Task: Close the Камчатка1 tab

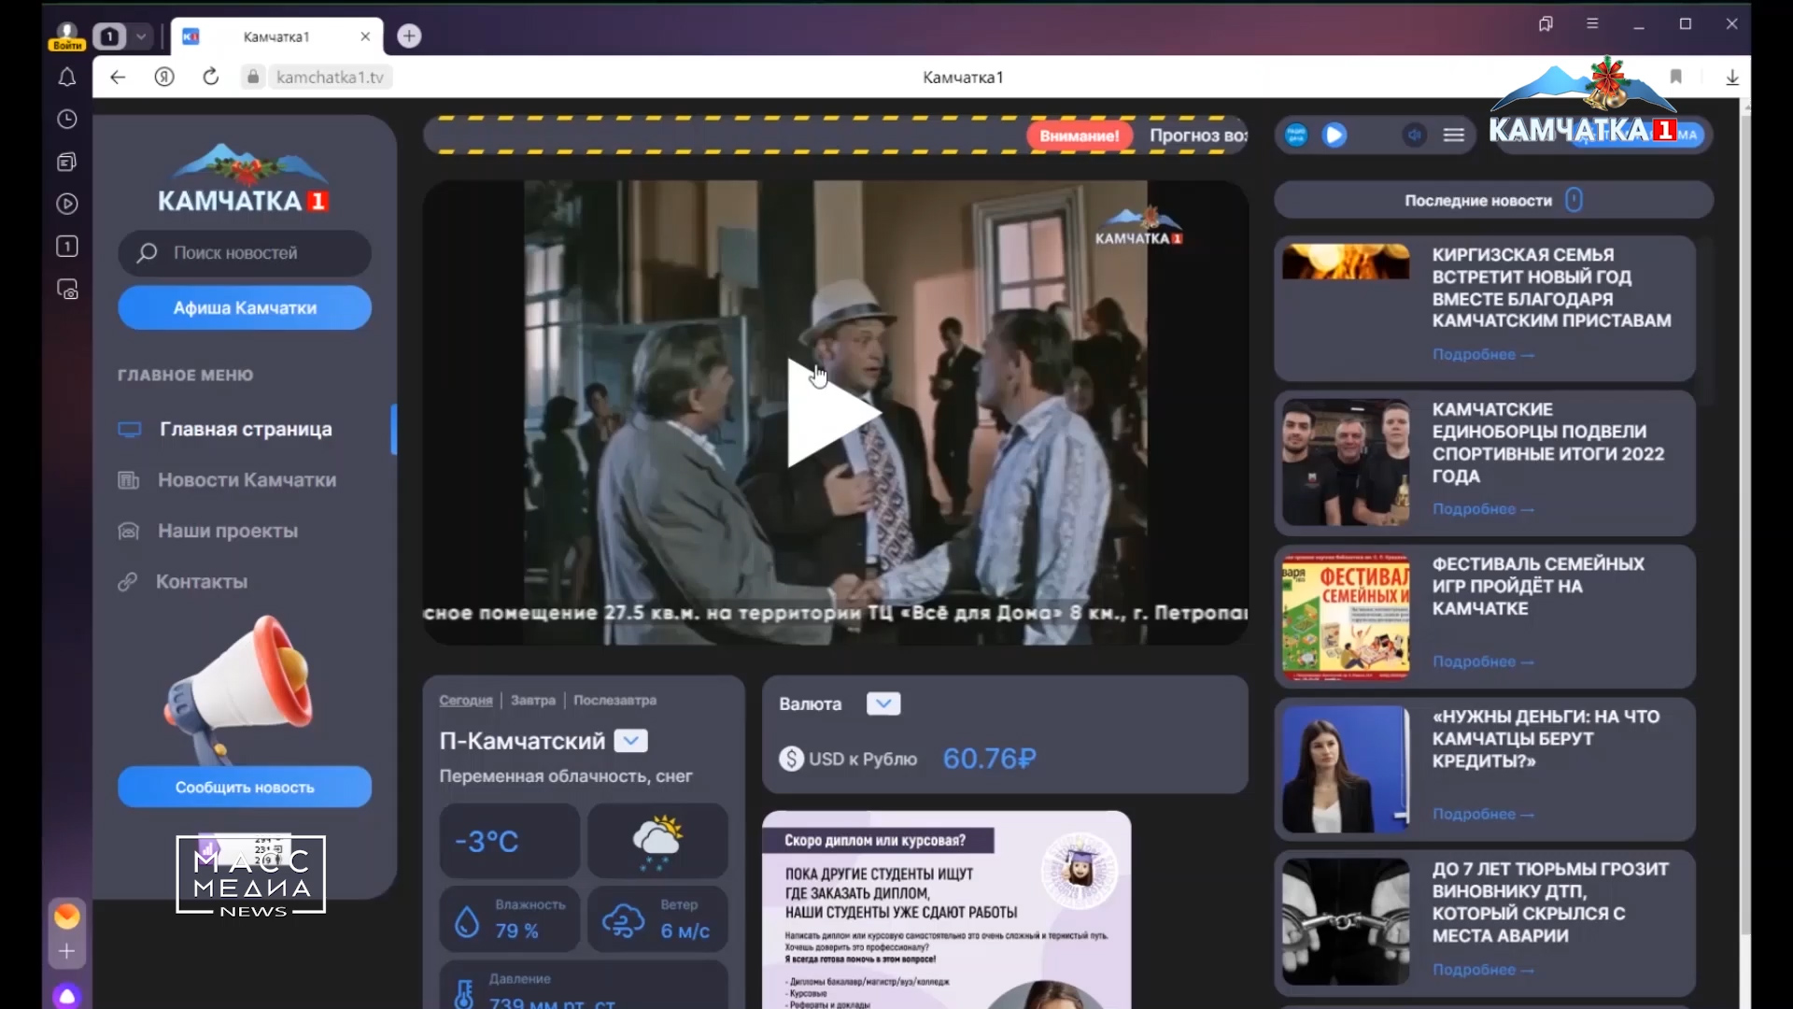Action: 365,36
